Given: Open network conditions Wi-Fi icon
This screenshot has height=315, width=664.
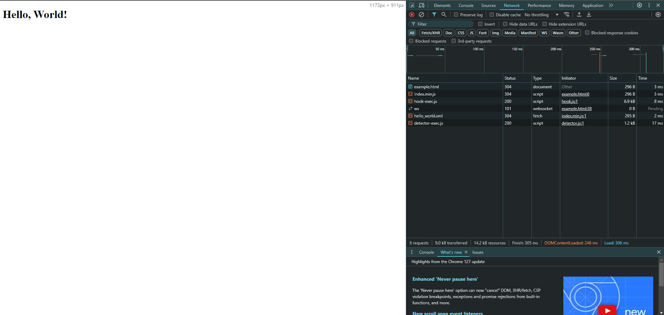Looking at the screenshot, I should point(566,15).
